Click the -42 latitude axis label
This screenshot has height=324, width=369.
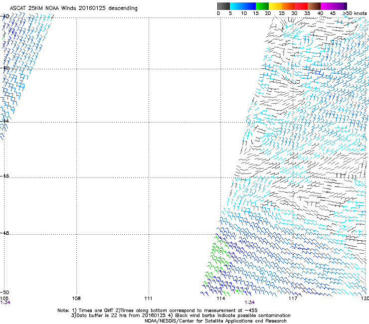click(5, 68)
